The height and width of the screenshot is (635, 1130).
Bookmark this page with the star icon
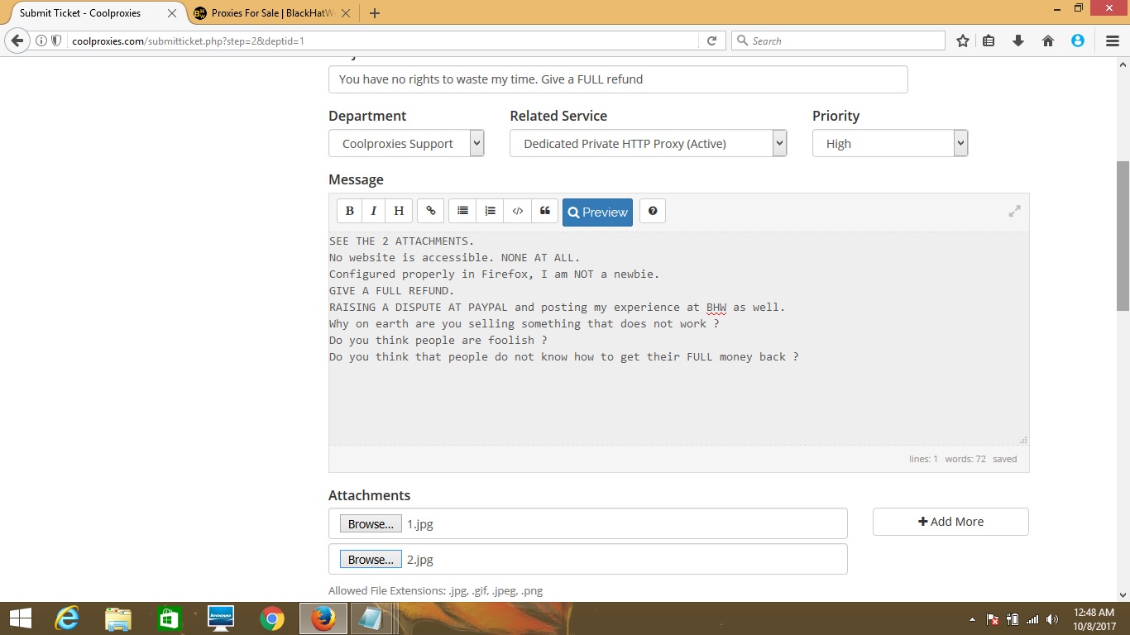click(x=963, y=41)
